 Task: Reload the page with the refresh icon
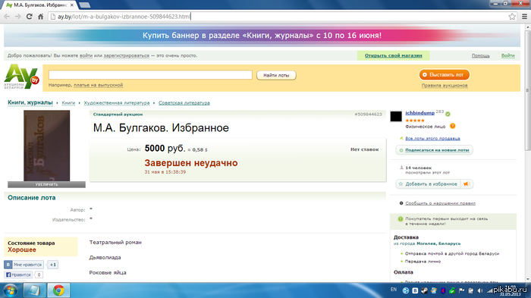coord(30,16)
